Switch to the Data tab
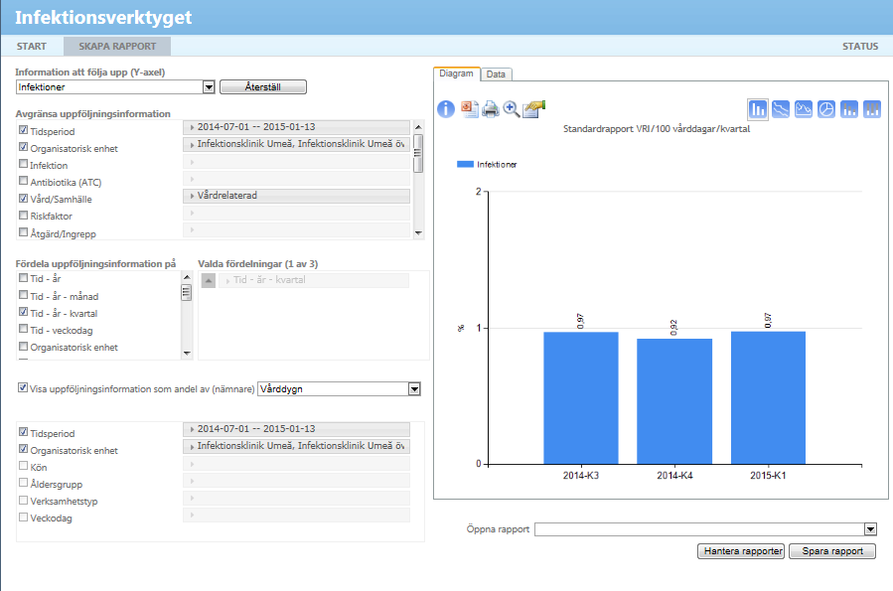This screenshot has width=893, height=591. 496,74
